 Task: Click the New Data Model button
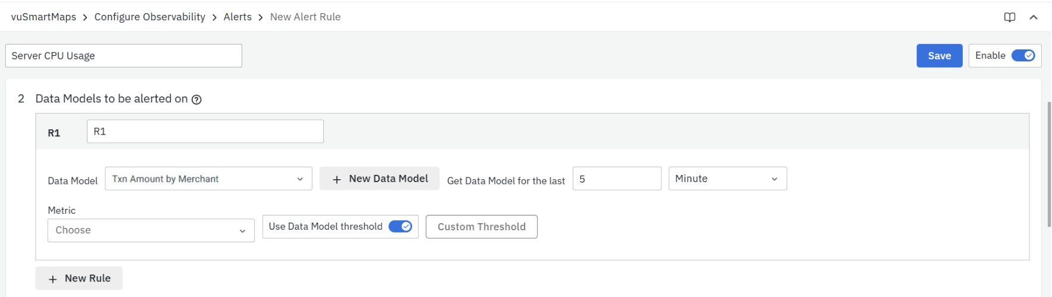388,179
